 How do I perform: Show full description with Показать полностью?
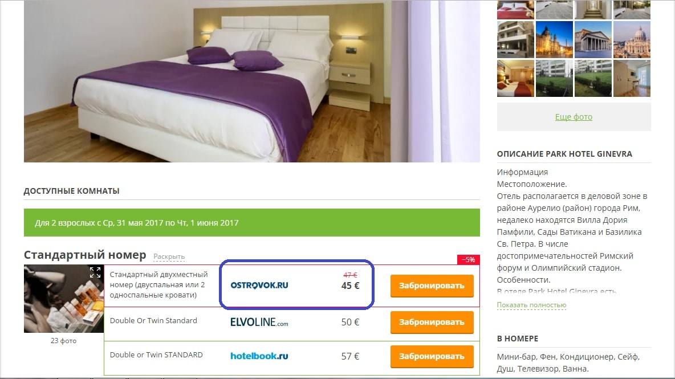pos(532,305)
